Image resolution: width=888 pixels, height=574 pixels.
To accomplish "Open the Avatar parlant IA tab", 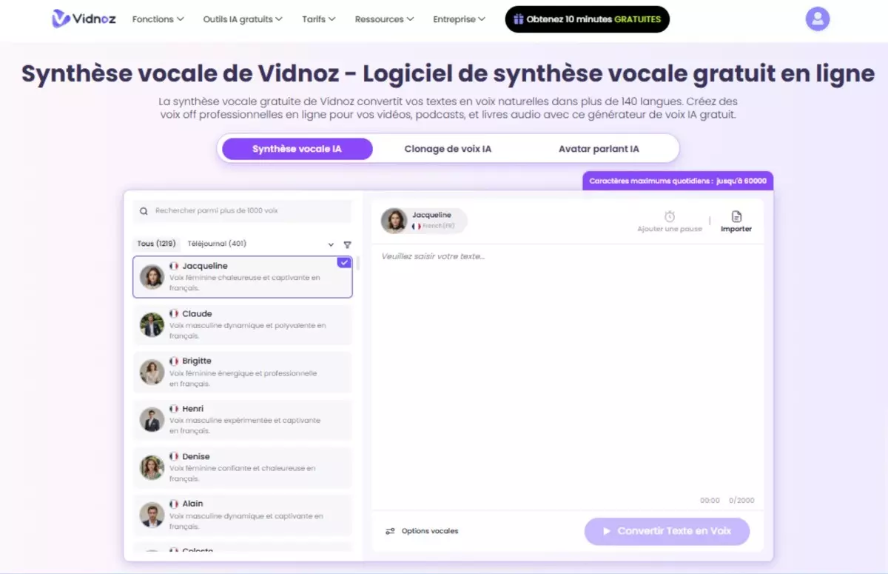I will 600,148.
